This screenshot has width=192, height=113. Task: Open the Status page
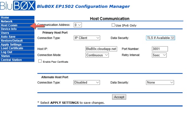(x=17, y=56)
